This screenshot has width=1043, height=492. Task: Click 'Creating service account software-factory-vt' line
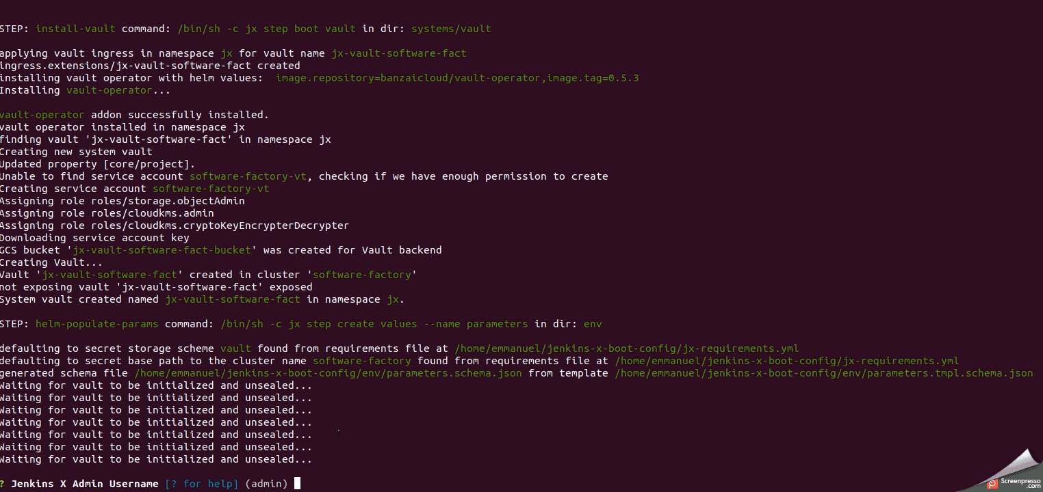point(134,189)
